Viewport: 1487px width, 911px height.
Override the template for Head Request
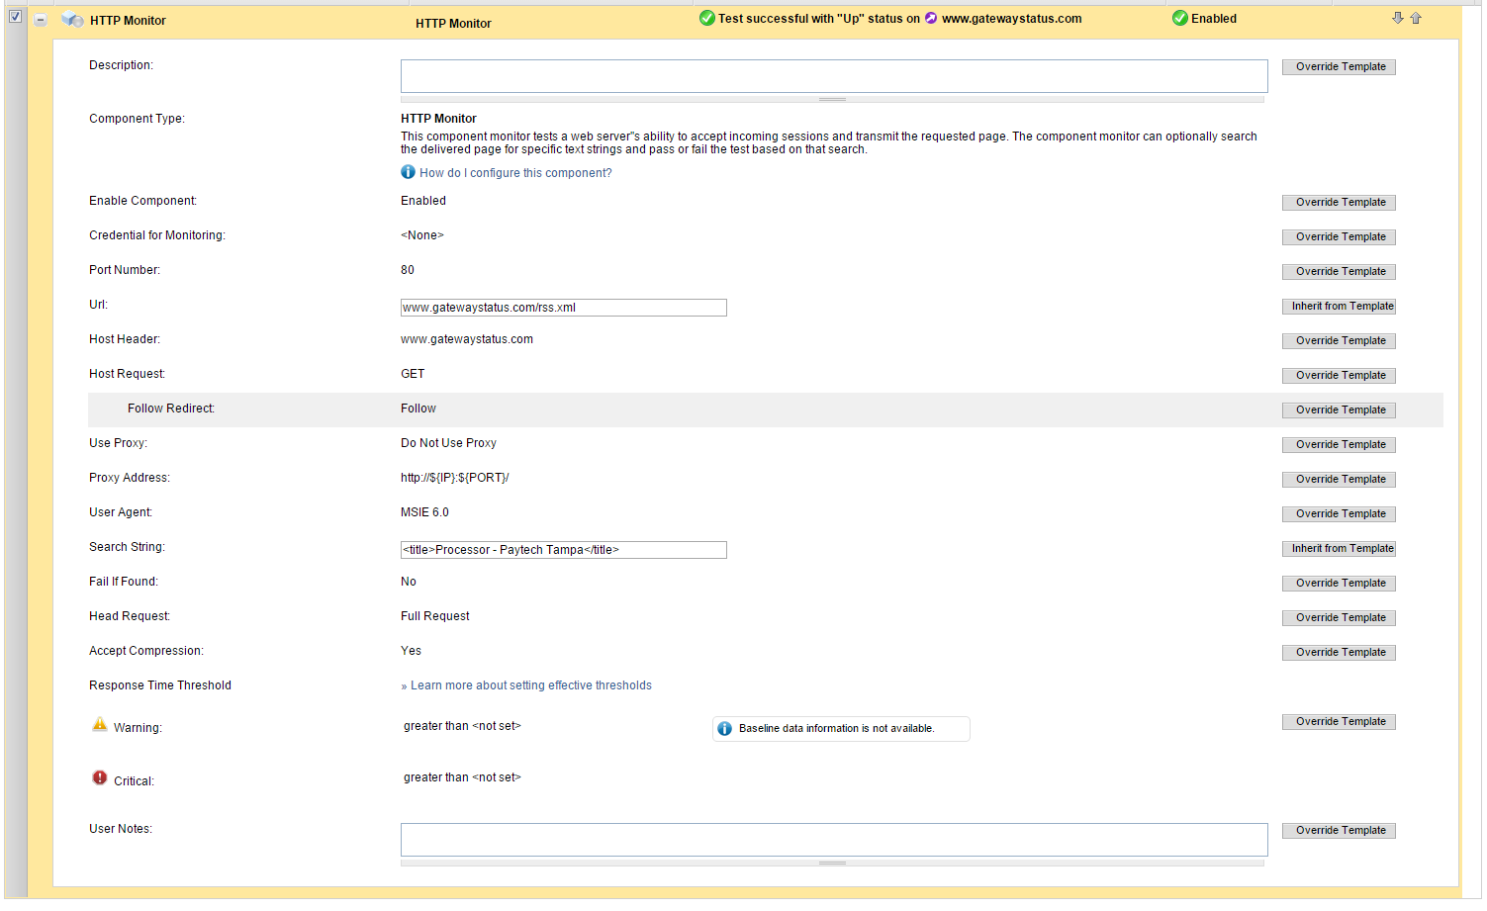[1339, 618]
